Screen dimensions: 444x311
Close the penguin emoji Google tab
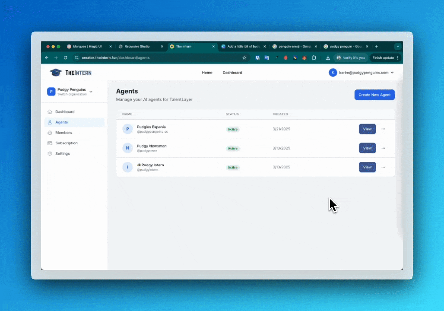pos(316,47)
